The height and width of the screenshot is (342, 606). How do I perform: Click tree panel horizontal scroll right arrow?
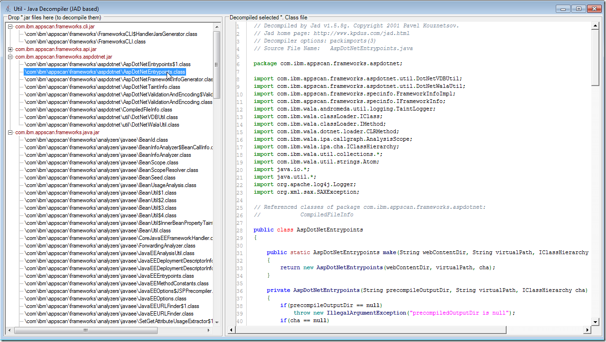click(210, 330)
